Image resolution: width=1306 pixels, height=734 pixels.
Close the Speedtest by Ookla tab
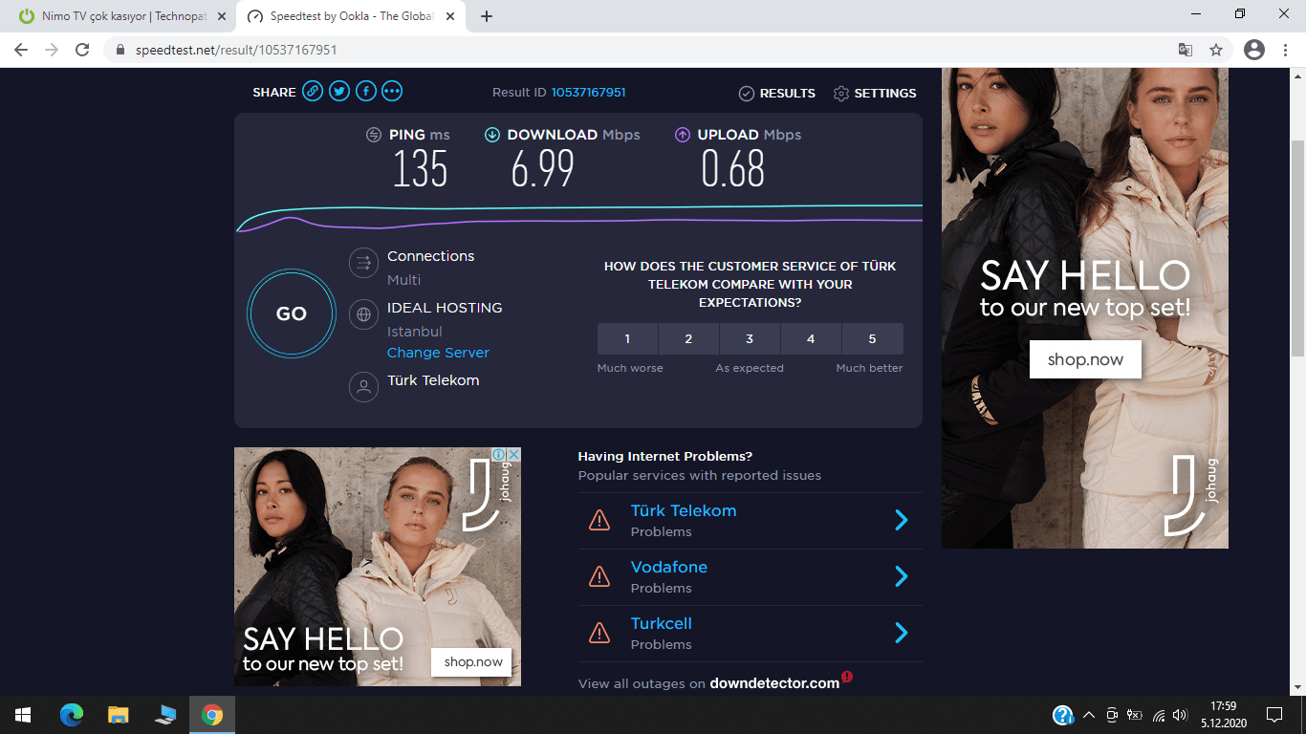point(452,16)
